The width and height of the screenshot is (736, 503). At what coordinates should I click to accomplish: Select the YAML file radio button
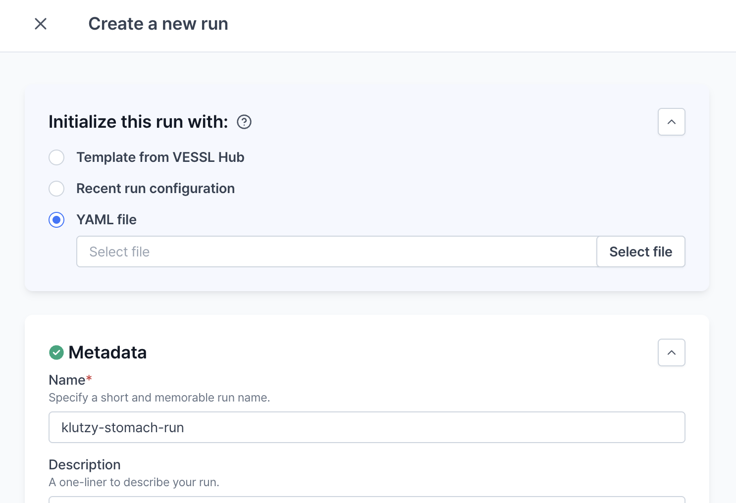[56, 220]
